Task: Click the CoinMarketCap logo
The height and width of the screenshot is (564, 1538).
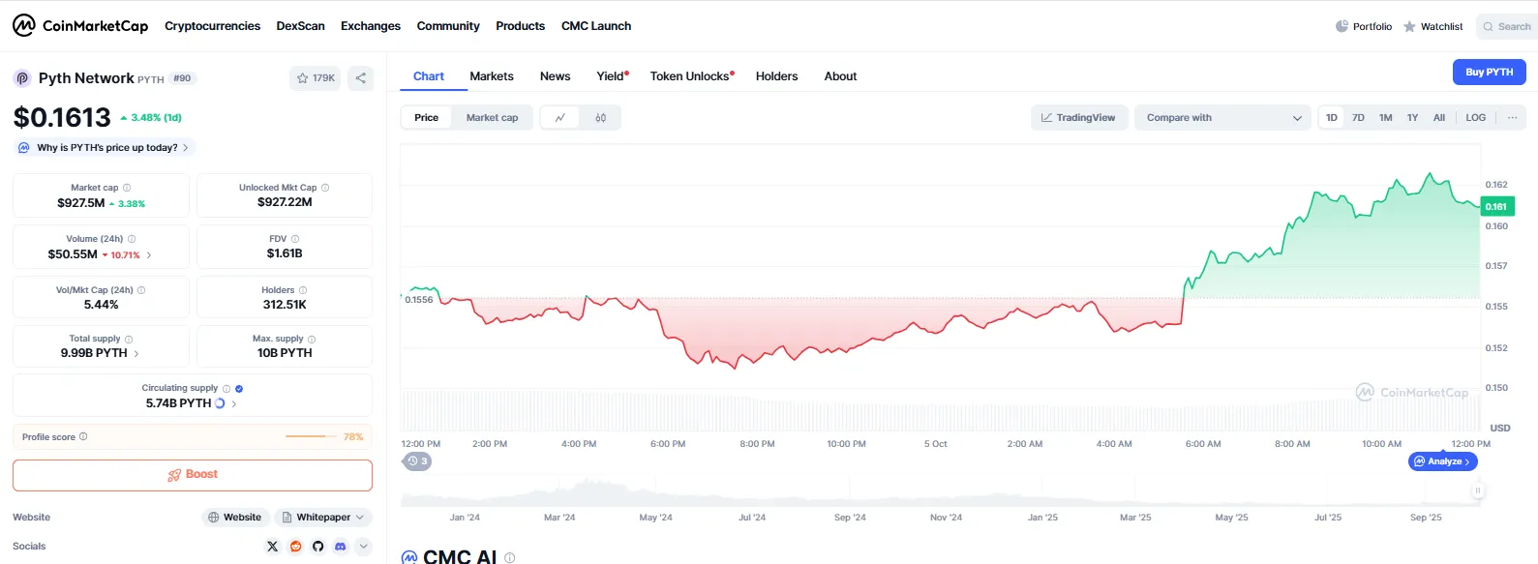Action: (x=80, y=26)
